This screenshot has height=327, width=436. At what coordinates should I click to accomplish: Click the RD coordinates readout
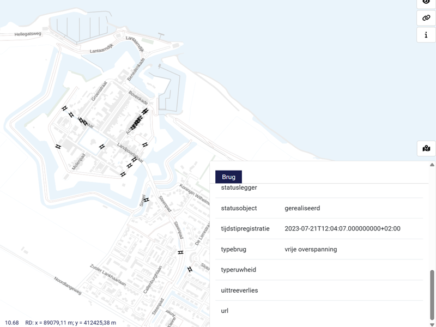(x=70, y=323)
